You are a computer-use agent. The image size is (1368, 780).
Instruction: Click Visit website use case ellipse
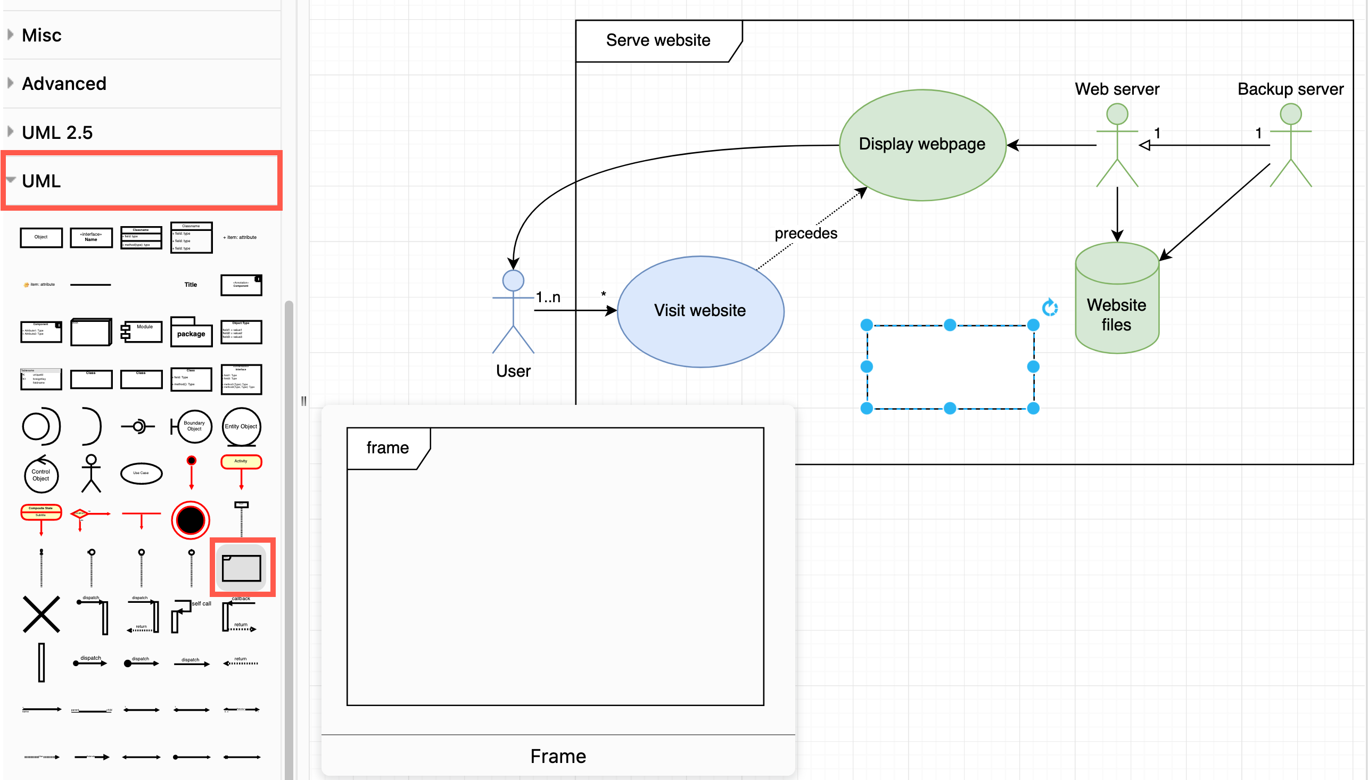click(x=705, y=310)
